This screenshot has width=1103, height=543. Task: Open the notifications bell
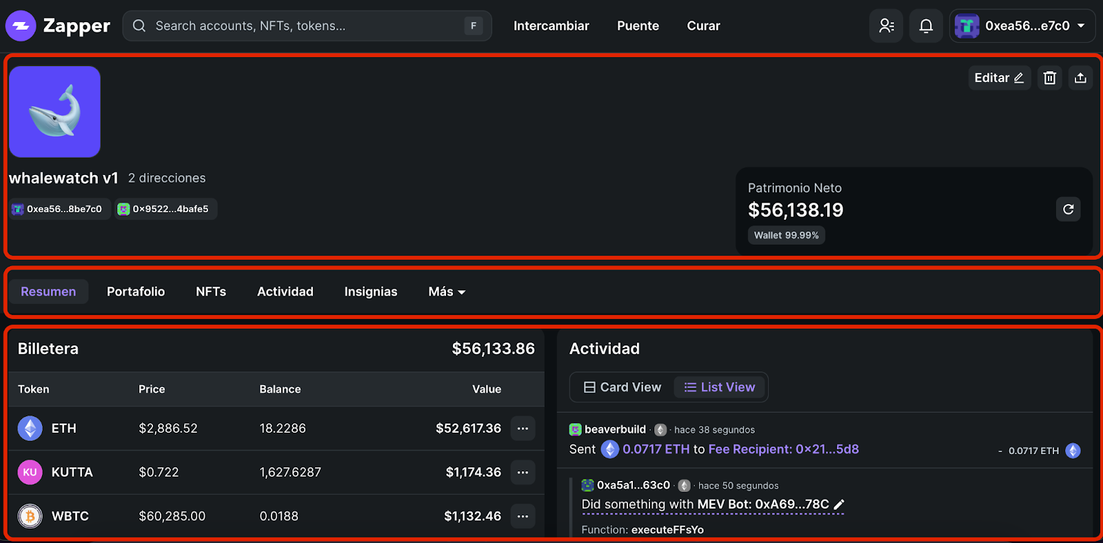click(x=926, y=25)
